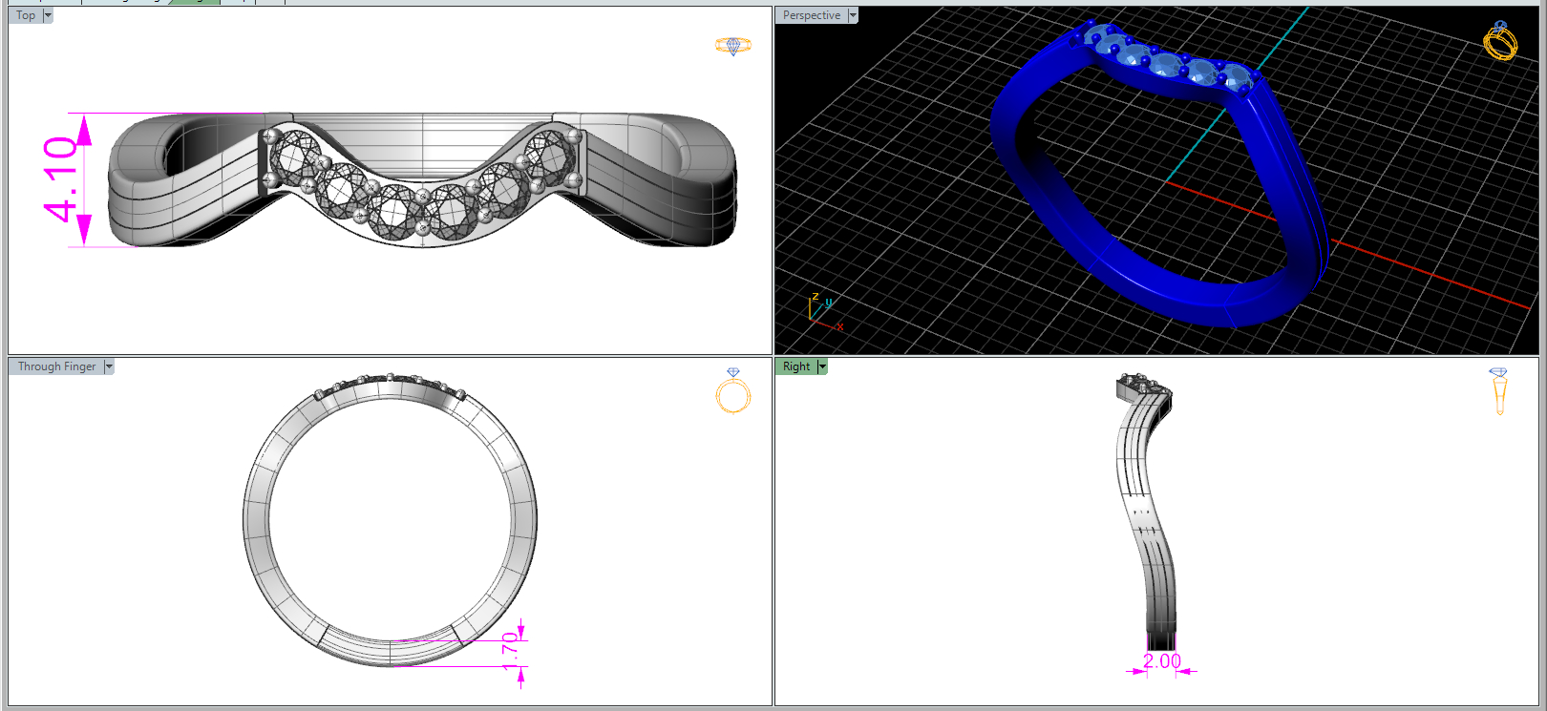Open the Perspective viewport dropdown arrow

[853, 15]
